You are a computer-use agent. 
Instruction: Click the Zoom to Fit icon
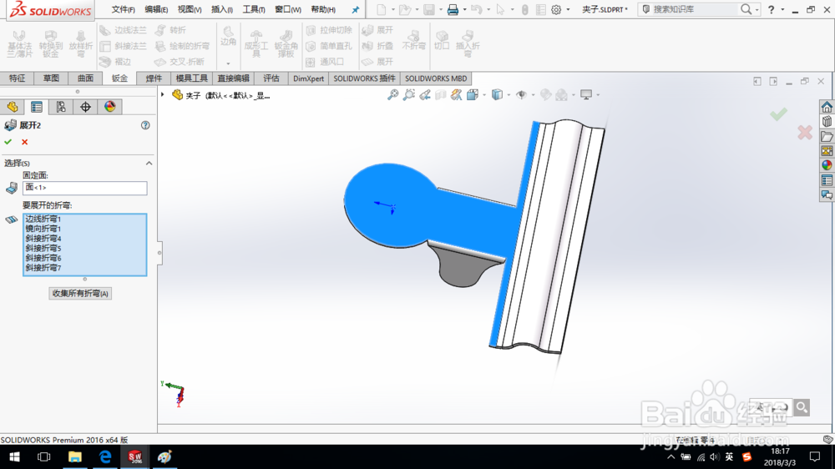(x=392, y=95)
